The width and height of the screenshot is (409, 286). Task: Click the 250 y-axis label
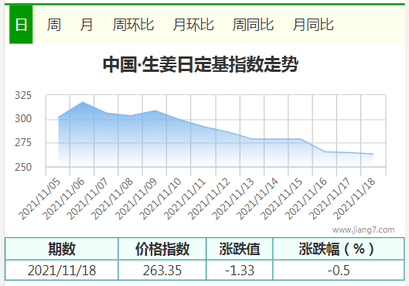[x=23, y=167]
